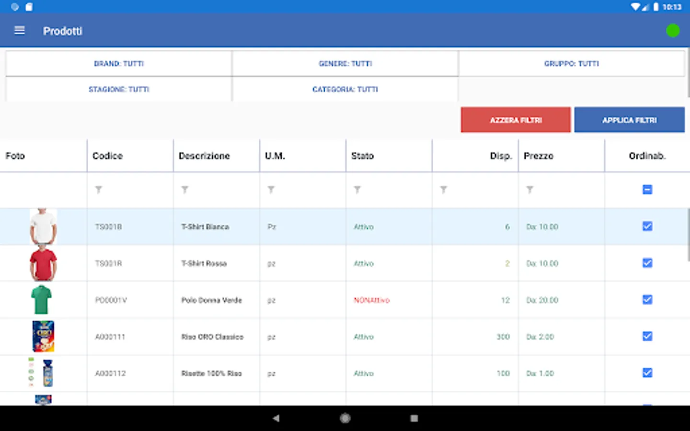Screen dimensions: 690x431
Task: Click availability value 12
Action: 506,300
